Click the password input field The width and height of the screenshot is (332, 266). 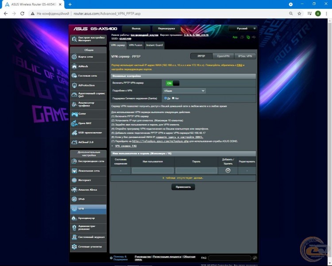196,171
